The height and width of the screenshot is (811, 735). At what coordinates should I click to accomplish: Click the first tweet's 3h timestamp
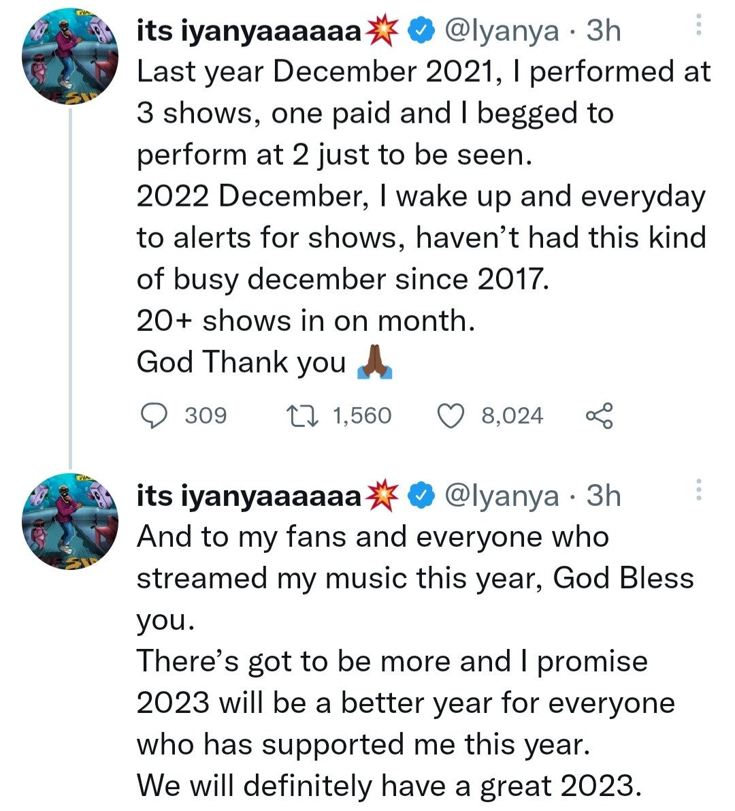(604, 31)
